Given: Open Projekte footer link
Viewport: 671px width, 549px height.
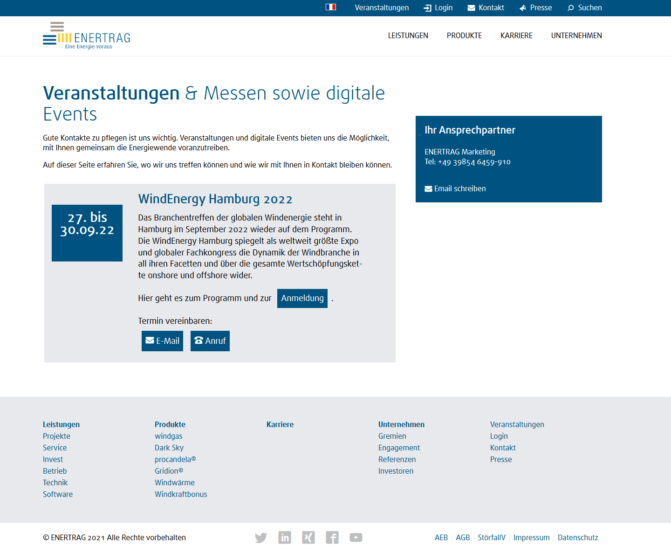Looking at the screenshot, I should coord(56,436).
